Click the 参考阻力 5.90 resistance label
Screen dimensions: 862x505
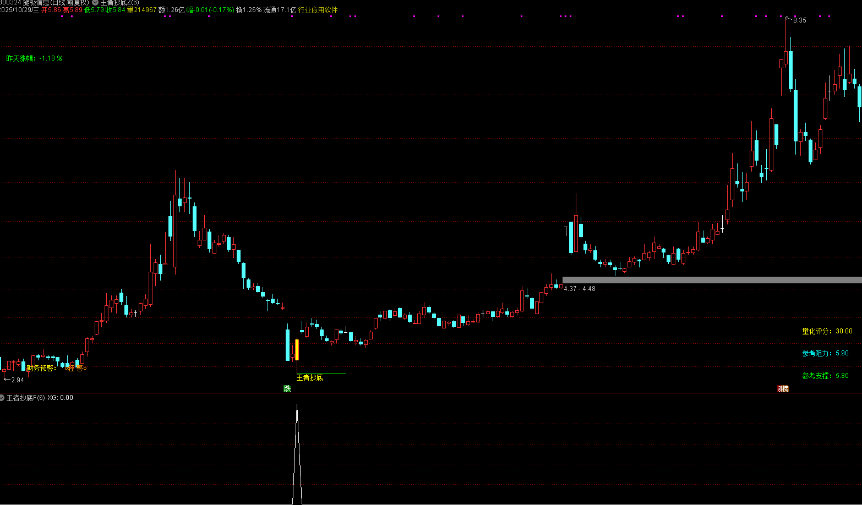[x=825, y=353]
